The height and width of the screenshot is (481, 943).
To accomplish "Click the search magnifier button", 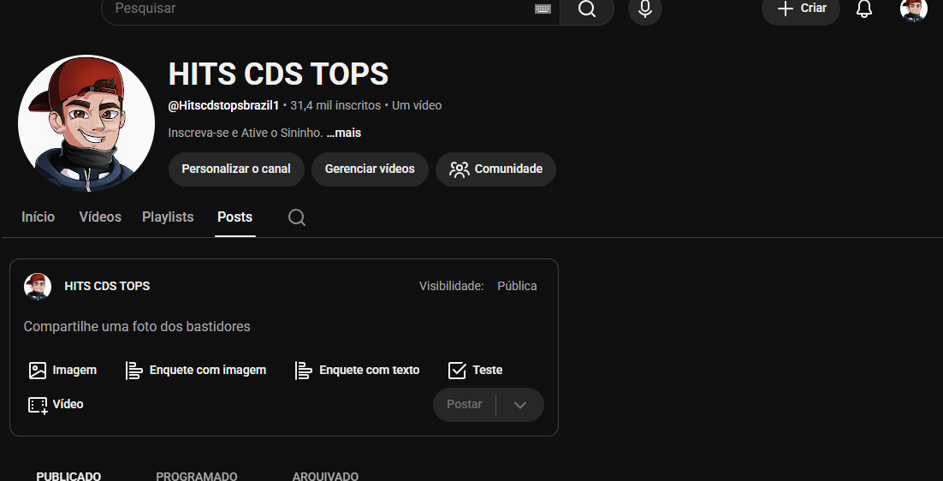I will click(587, 9).
